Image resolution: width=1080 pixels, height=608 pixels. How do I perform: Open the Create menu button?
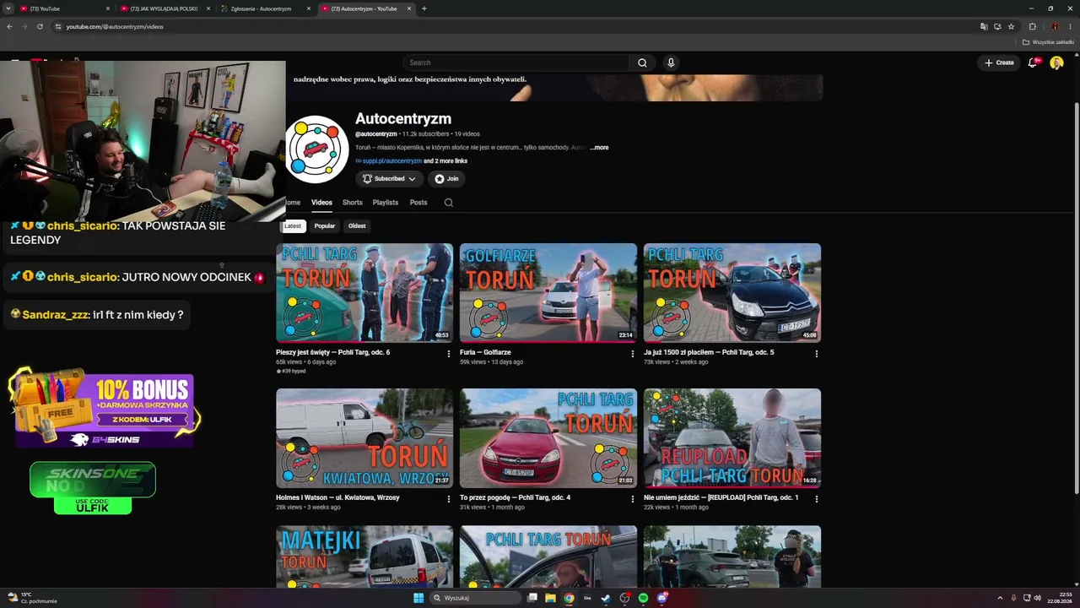tap(999, 62)
